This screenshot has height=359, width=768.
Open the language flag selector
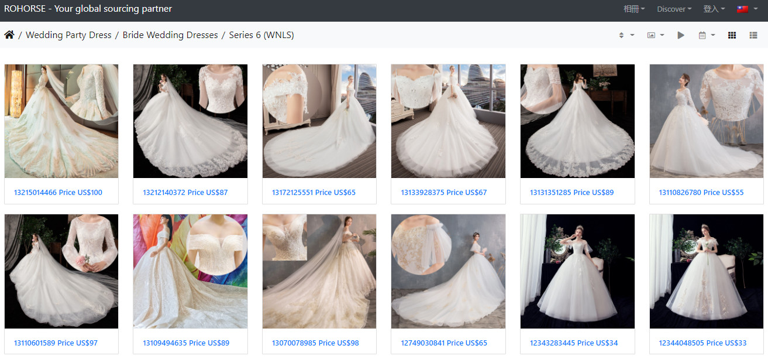(746, 9)
